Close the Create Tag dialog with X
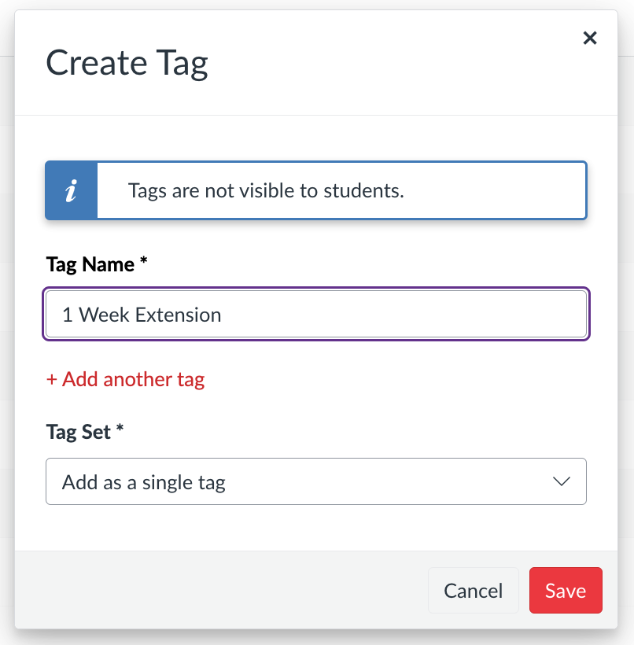The image size is (634, 645). [590, 38]
